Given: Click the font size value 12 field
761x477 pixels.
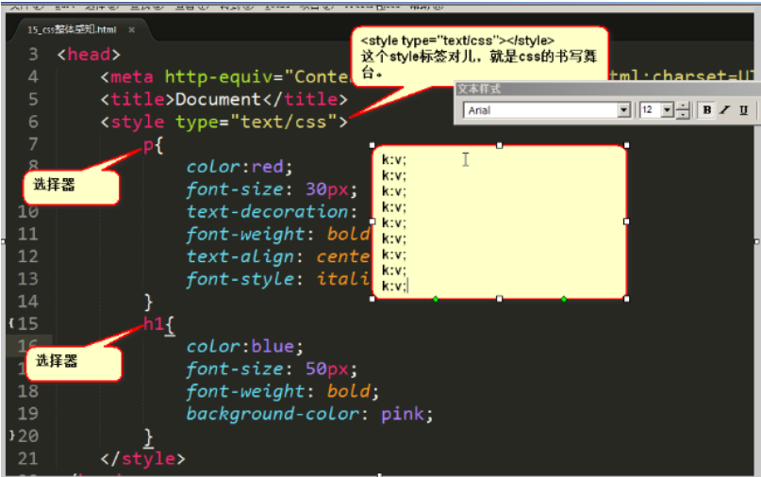Looking at the screenshot, I should [x=651, y=110].
